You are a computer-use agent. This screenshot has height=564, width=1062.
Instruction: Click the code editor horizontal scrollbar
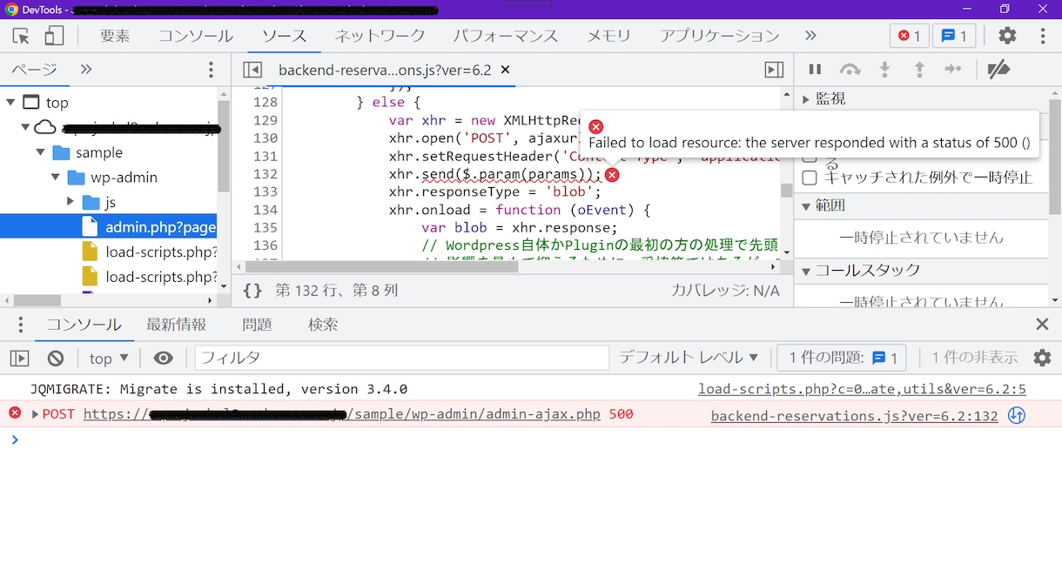[381, 265]
